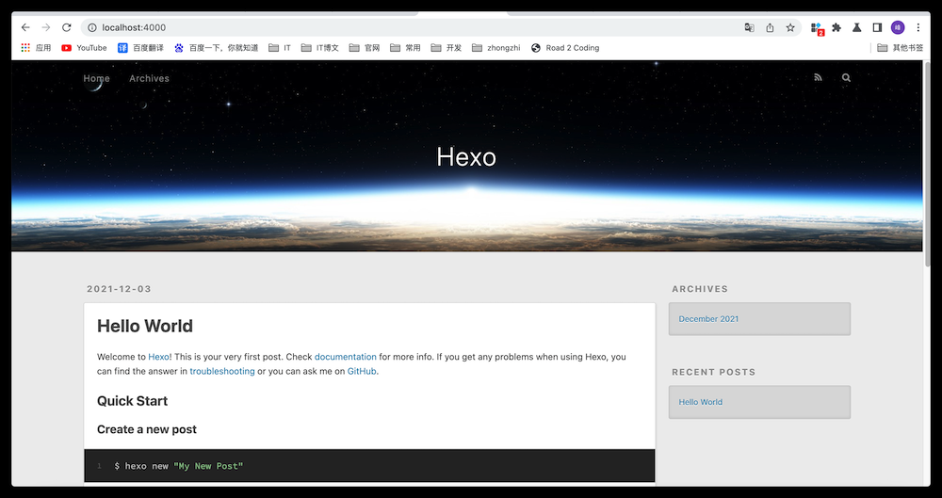The image size is (942, 498).
Task: Toggle the browser side panel
Action: coord(877,27)
